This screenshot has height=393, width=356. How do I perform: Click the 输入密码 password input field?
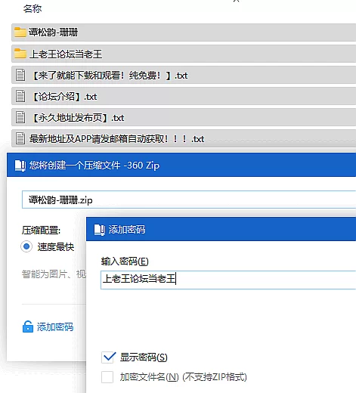[228, 280]
